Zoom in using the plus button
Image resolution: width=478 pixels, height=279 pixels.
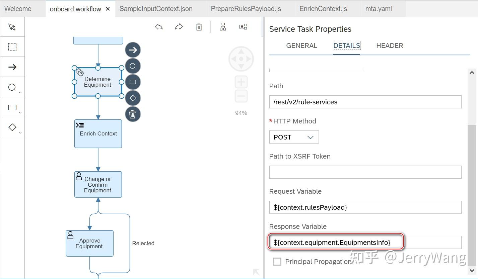point(241,82)
